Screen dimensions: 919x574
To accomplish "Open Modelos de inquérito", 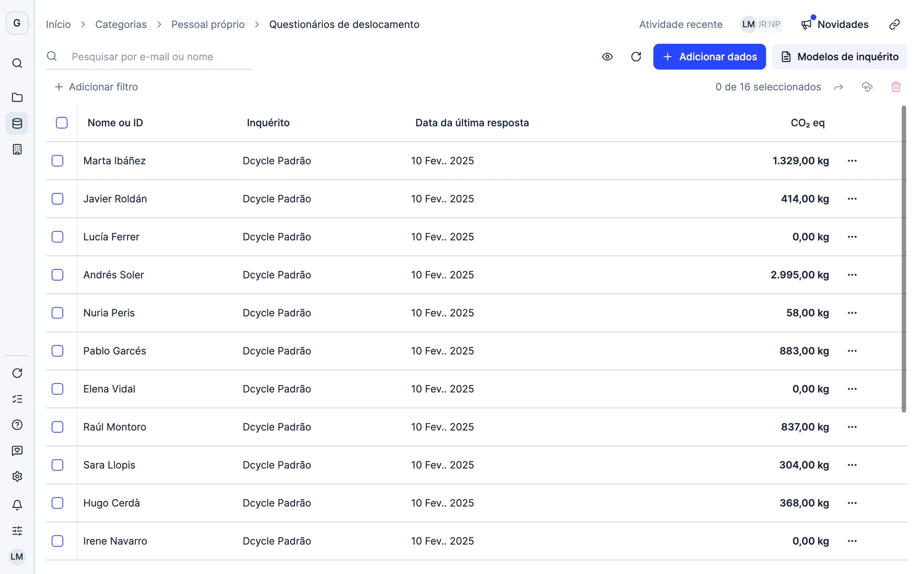I will (x=839, y=57).
